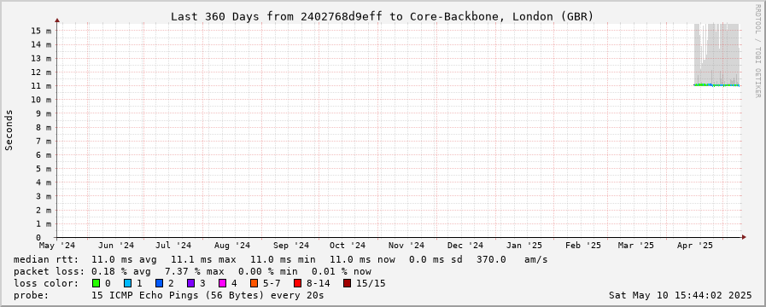Click the Oct '24 x-axis label
This screenshot has width=766, height=307.
(348, 245)
